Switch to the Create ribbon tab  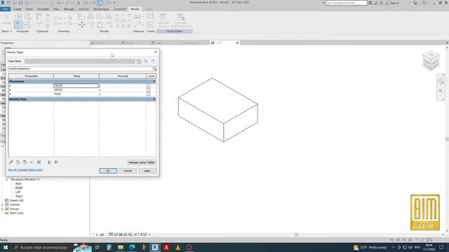pos(17,9)
